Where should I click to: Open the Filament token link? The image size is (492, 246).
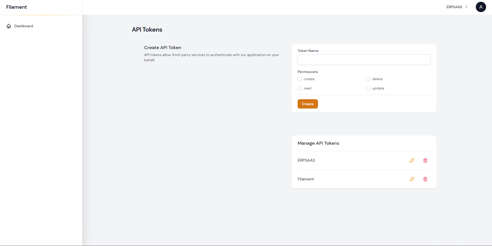(x=306, y=179)
